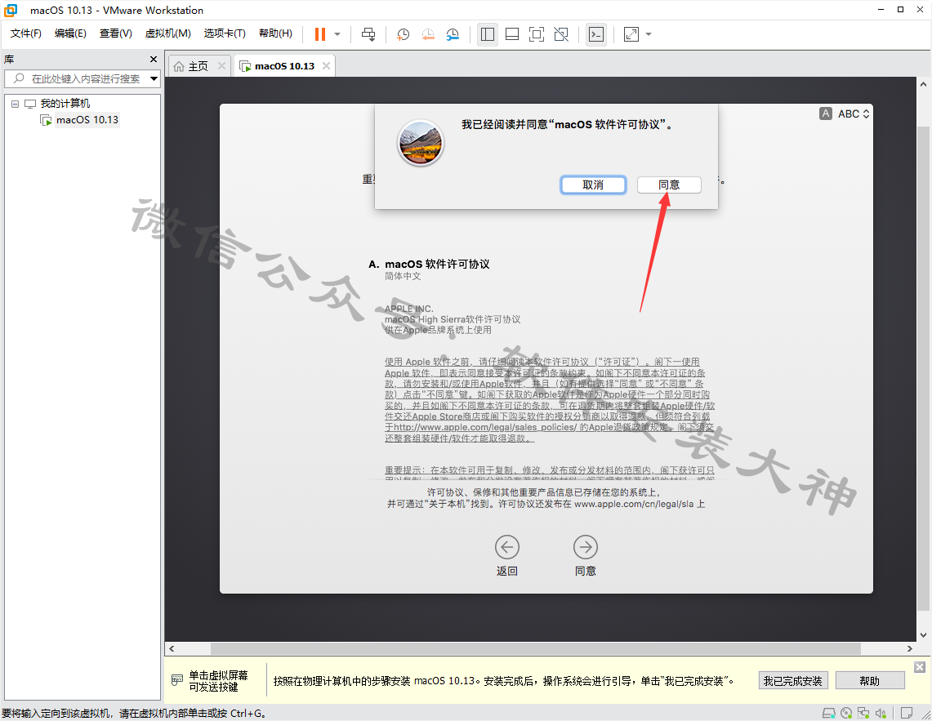Click the scroll up arrow of VM view
932x721 pixels.
click(923, 84)
